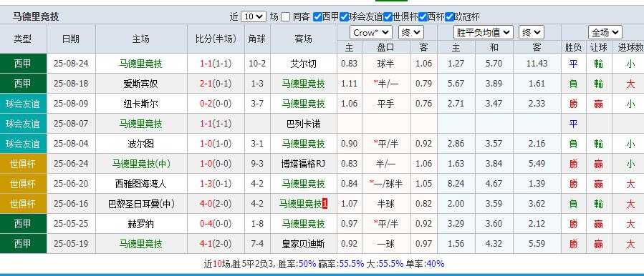Click the draw odds 4.32
The width and height of the screenshot is (644, 276).
pos(494,244)
